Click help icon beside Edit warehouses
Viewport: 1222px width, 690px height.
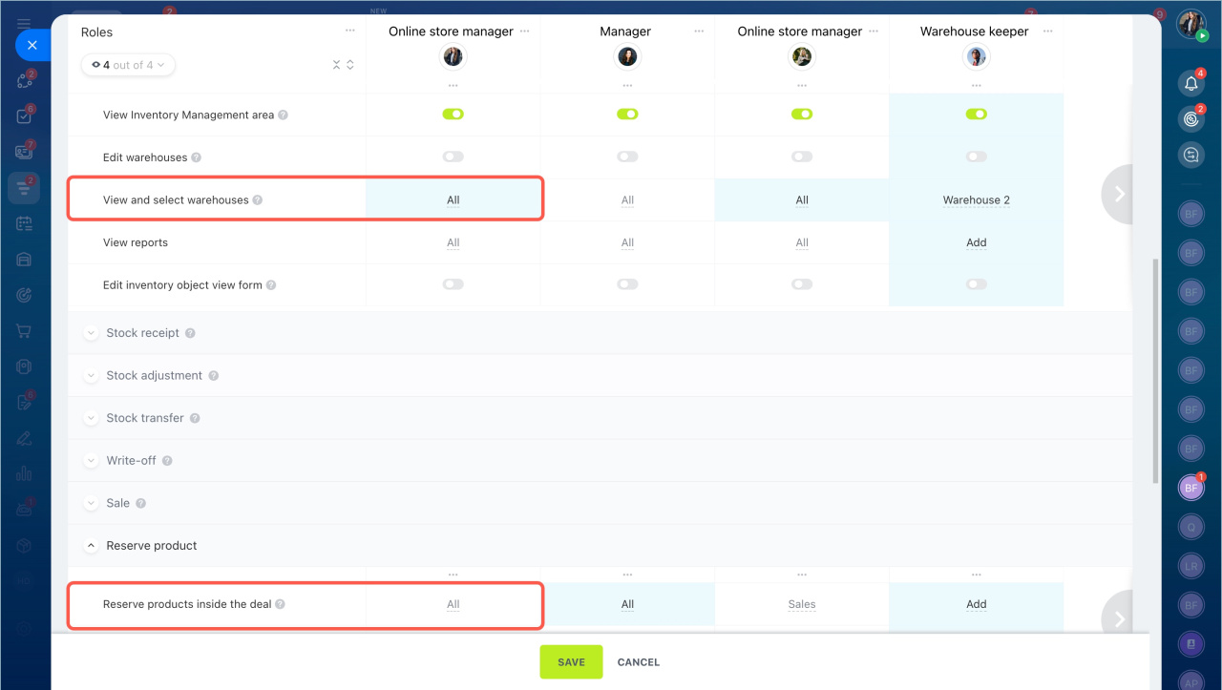coord(196,157)
